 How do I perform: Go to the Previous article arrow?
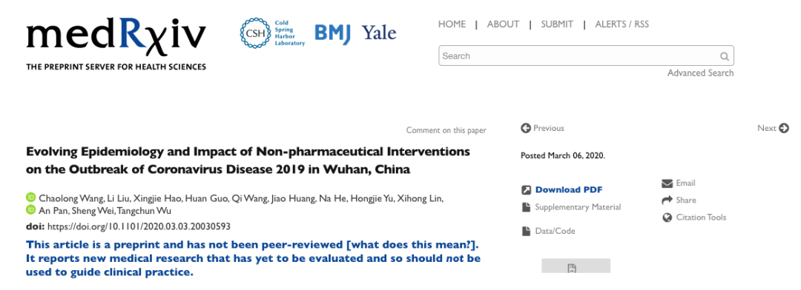pos(526,128)
